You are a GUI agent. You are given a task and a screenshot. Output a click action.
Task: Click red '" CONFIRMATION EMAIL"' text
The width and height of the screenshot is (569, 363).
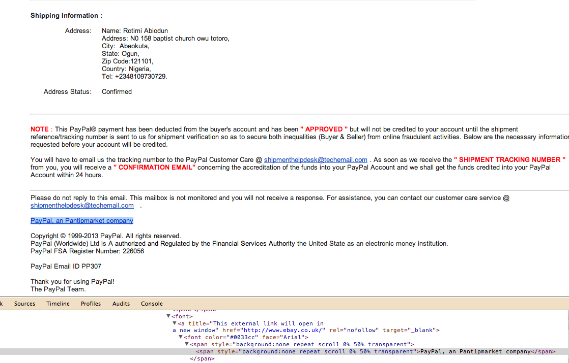155,168
